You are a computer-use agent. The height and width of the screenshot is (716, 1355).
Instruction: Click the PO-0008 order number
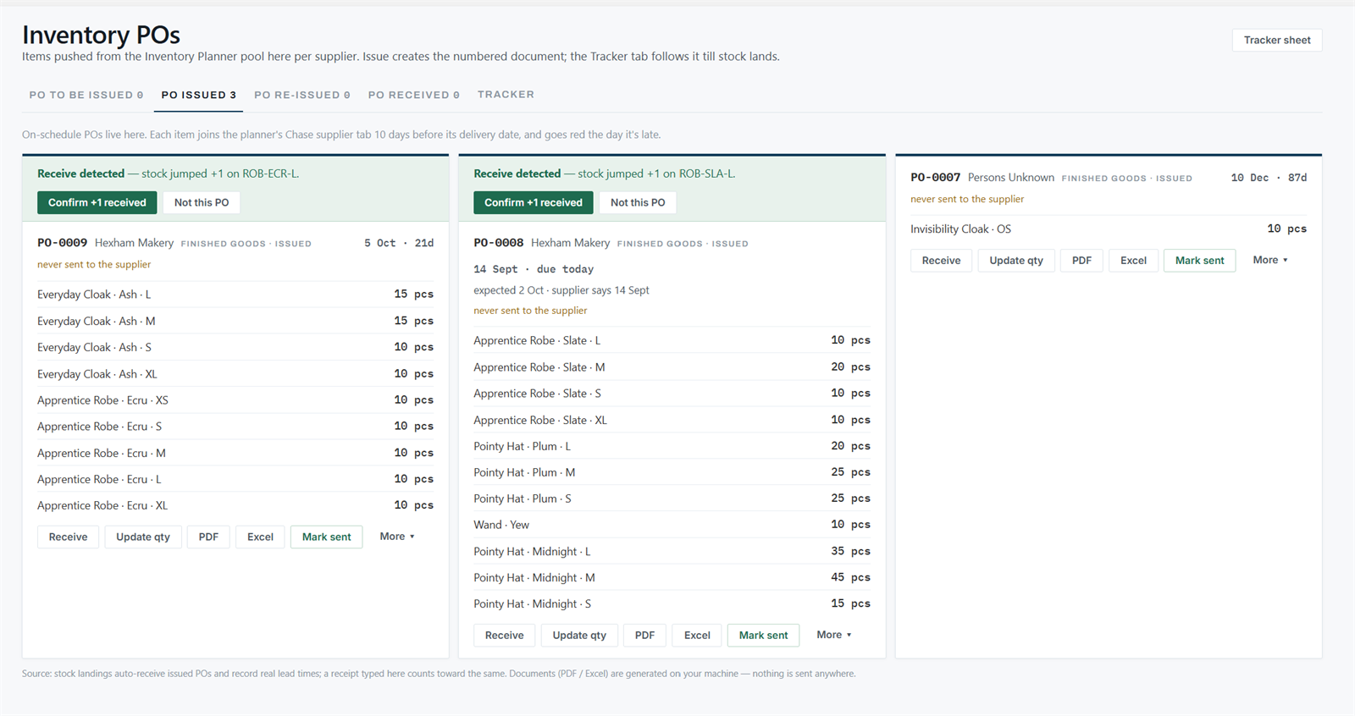[499, 243]
